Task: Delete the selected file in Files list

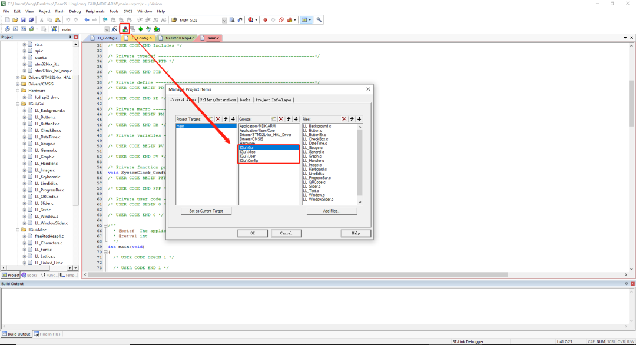Action: [x=344, y=119]
